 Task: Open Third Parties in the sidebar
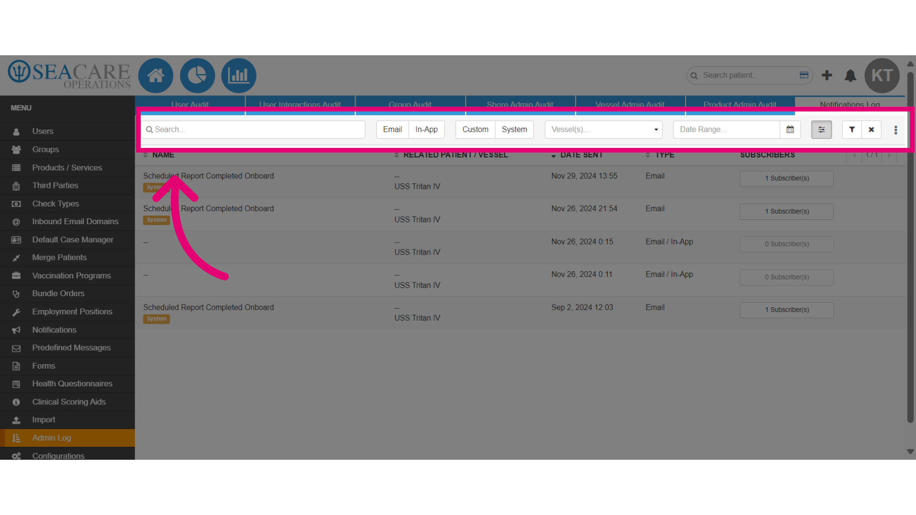point(67,185)
